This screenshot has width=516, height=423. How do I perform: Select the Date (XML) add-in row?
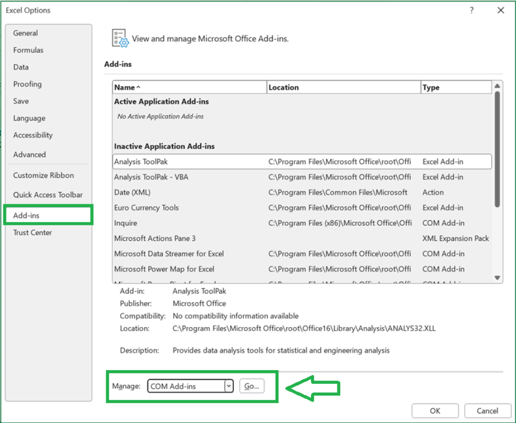point(302,193)
